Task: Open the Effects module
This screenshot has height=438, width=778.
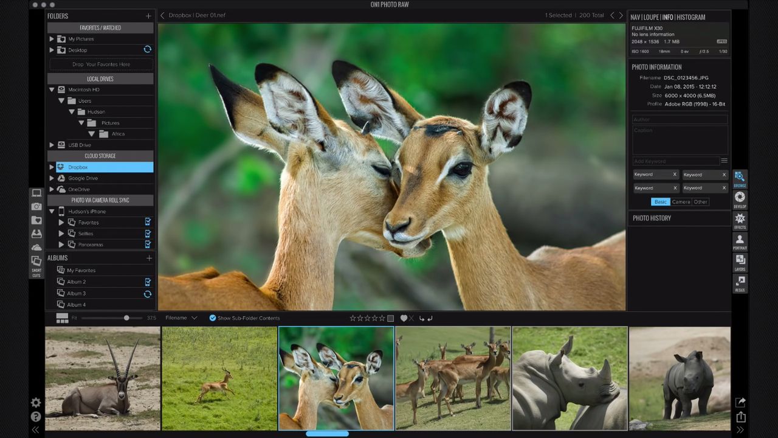Action: point(740,221)
